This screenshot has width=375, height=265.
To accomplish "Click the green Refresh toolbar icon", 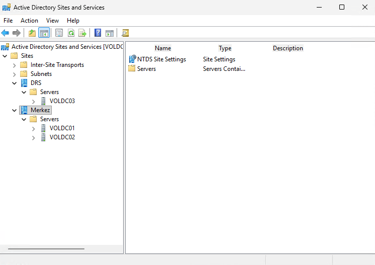I will (71, 33).
